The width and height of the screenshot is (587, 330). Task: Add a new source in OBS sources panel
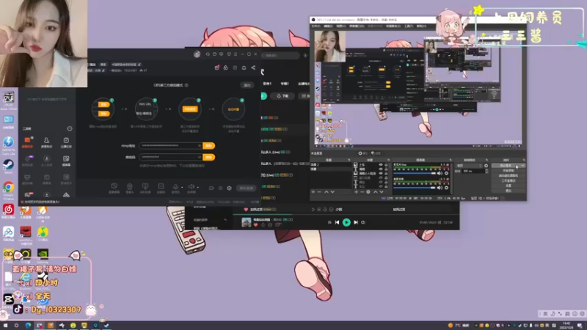(356, 192)
